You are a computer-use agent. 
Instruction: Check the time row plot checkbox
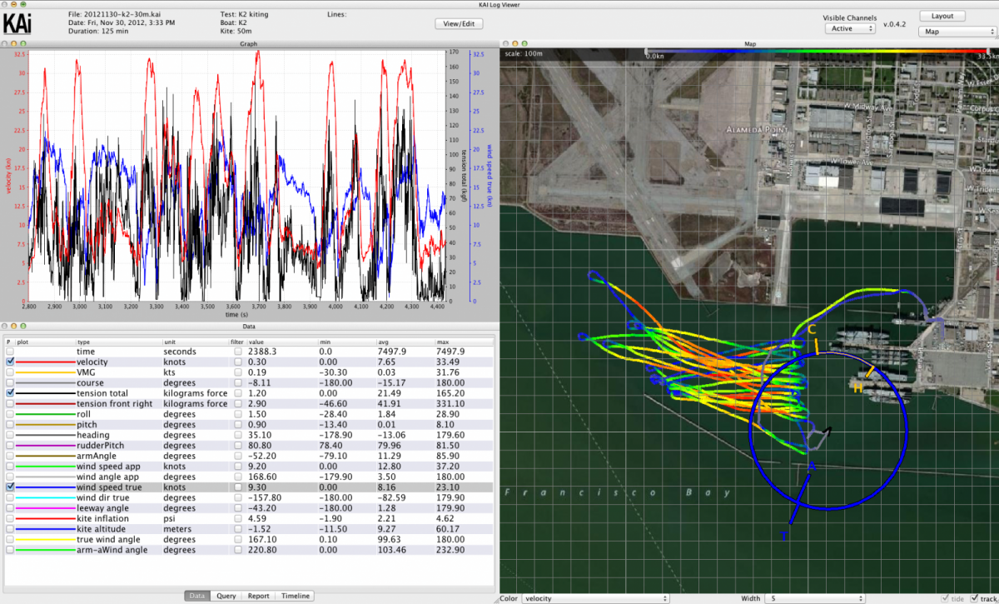point(10,352)
